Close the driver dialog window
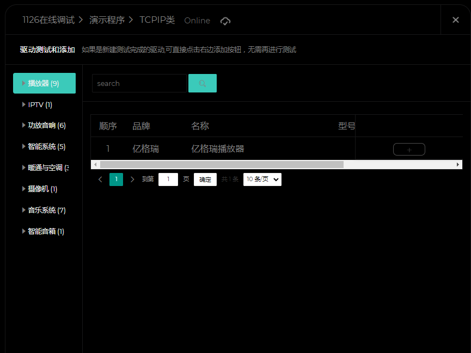The height and width of the screenshot is (353, 471). tap(456, 20)
